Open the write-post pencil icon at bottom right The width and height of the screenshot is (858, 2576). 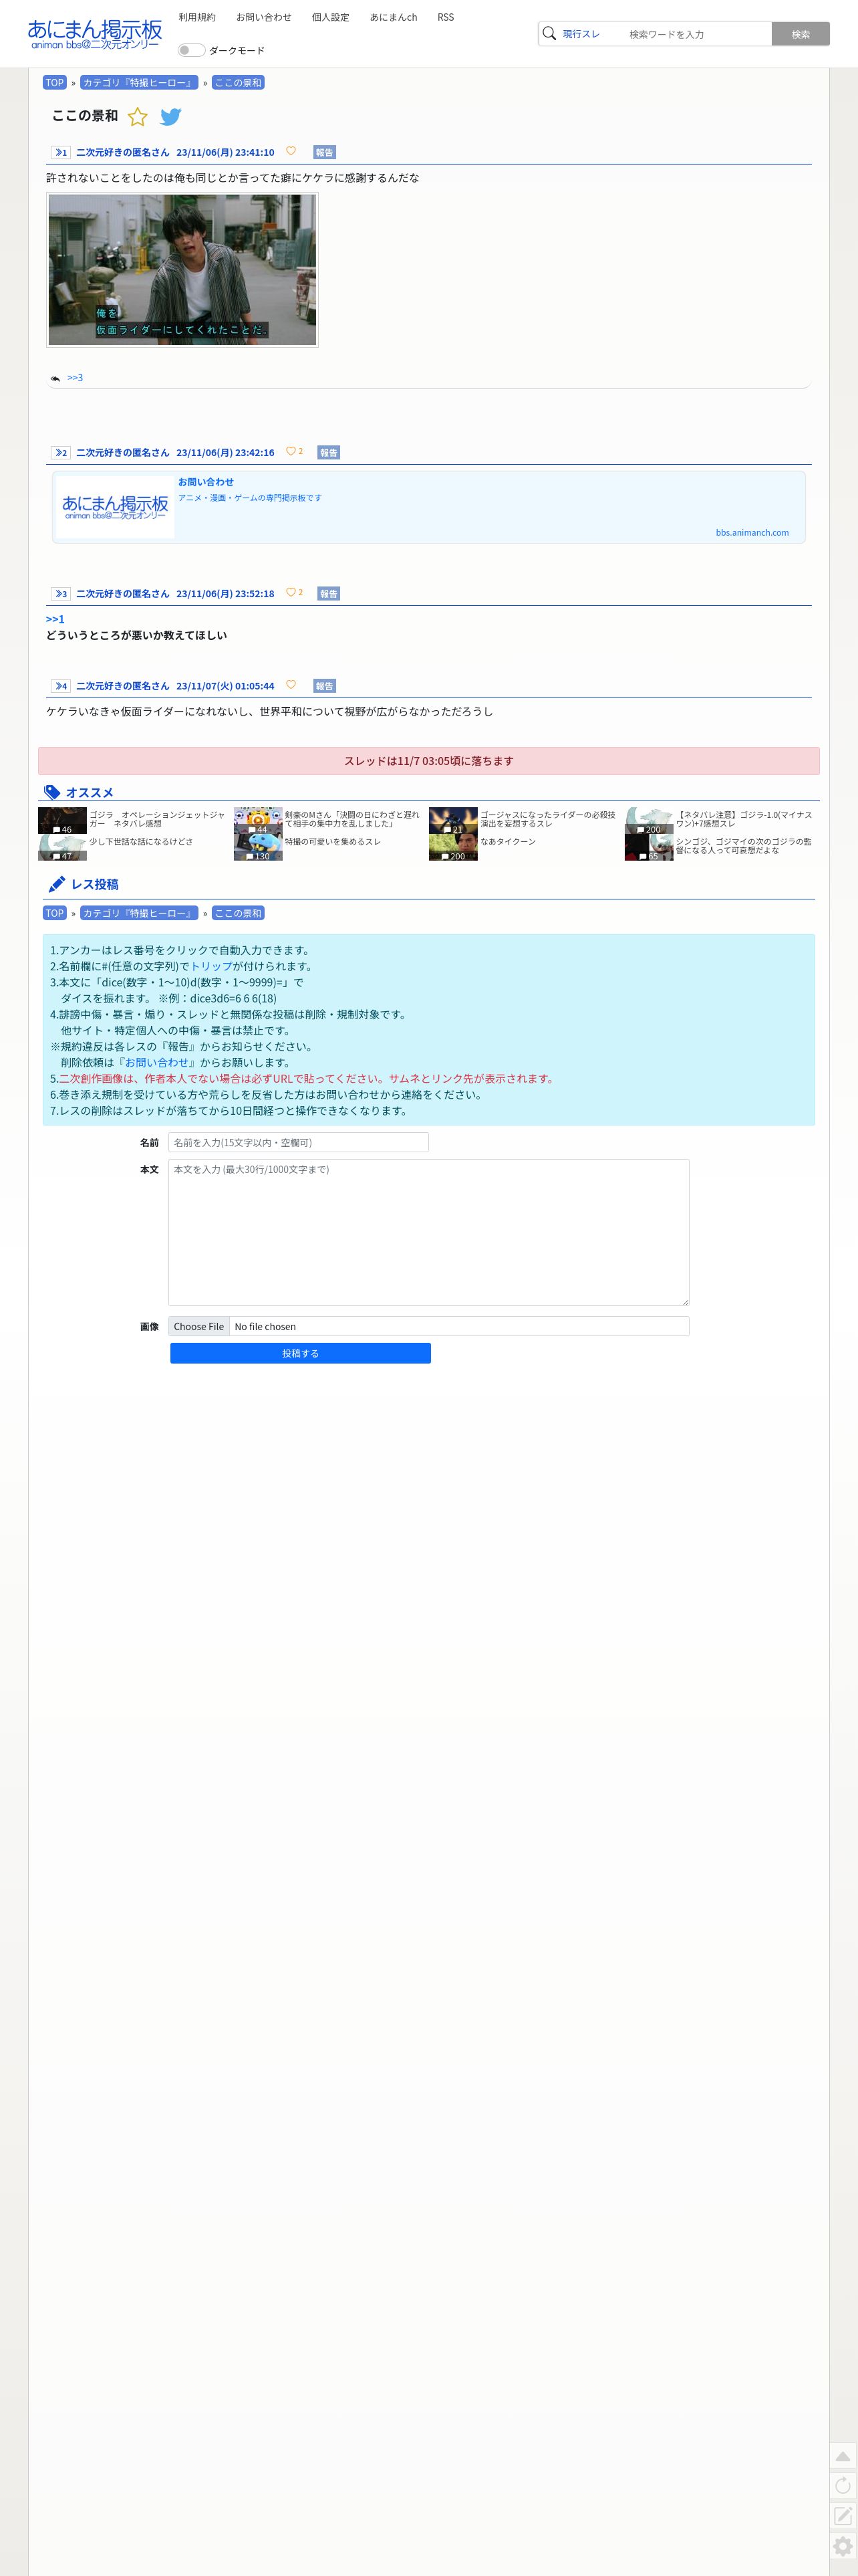coord(843,2516)
